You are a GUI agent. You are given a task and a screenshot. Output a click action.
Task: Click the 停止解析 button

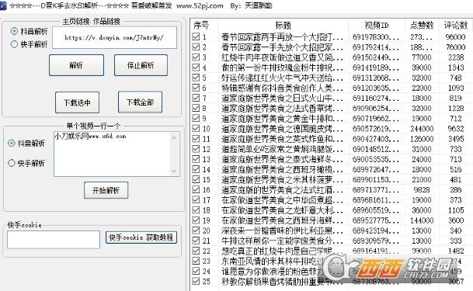(141, 65)
